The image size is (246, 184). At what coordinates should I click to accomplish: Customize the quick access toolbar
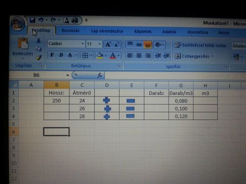87,20
